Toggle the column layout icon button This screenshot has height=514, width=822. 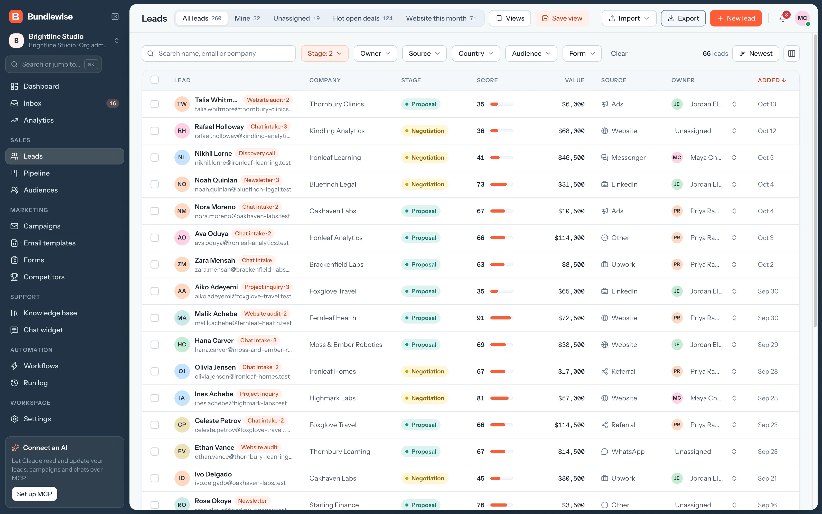tap(791, 53)
